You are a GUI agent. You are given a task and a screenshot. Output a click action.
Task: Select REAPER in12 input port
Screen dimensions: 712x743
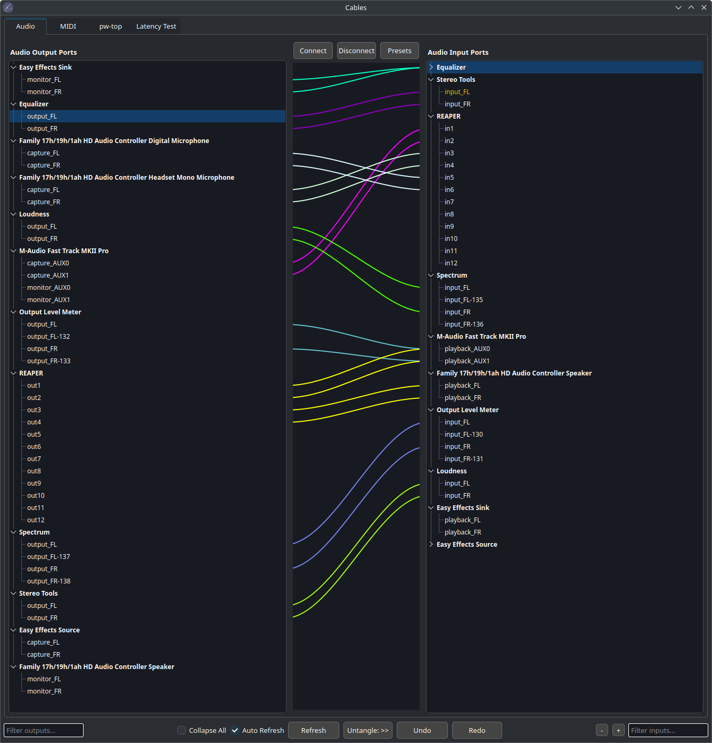click(x=451, y=263)
